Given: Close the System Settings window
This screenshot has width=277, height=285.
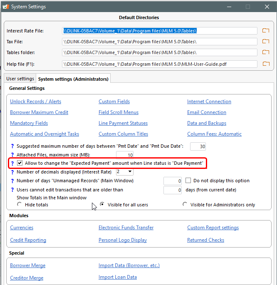Looking at the screenshot, I should tap(267, 7).
